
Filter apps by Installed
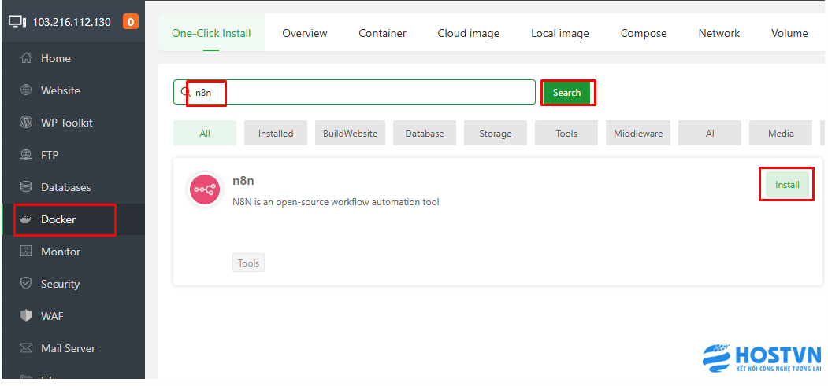[276, 133]
